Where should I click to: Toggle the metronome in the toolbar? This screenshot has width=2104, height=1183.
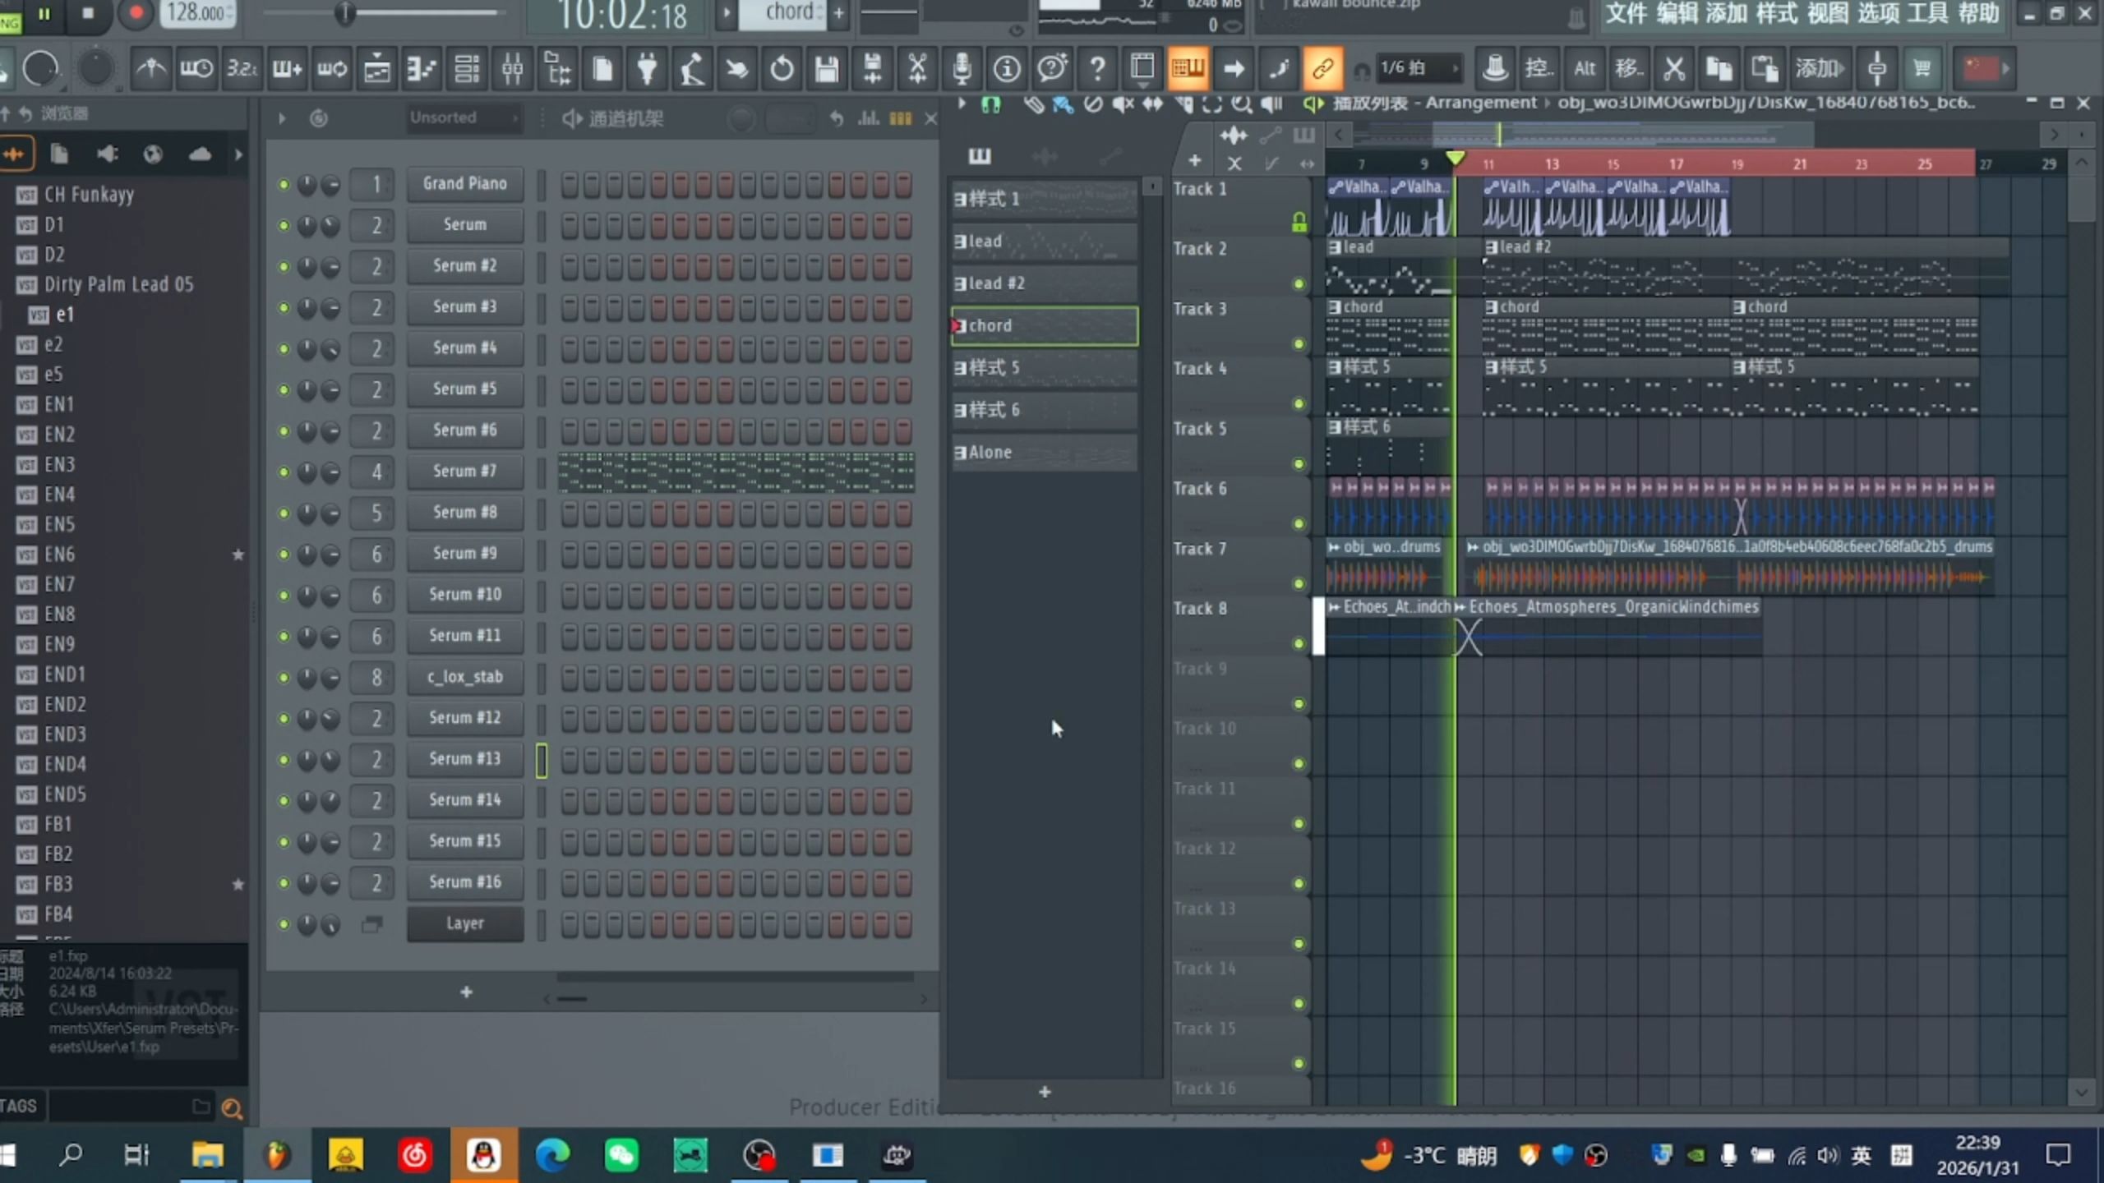(150, 69)
